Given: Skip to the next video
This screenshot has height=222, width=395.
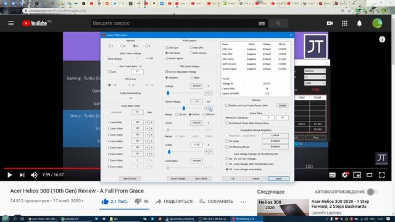Looking at the screenshot, I should click(x=22, y=175).
